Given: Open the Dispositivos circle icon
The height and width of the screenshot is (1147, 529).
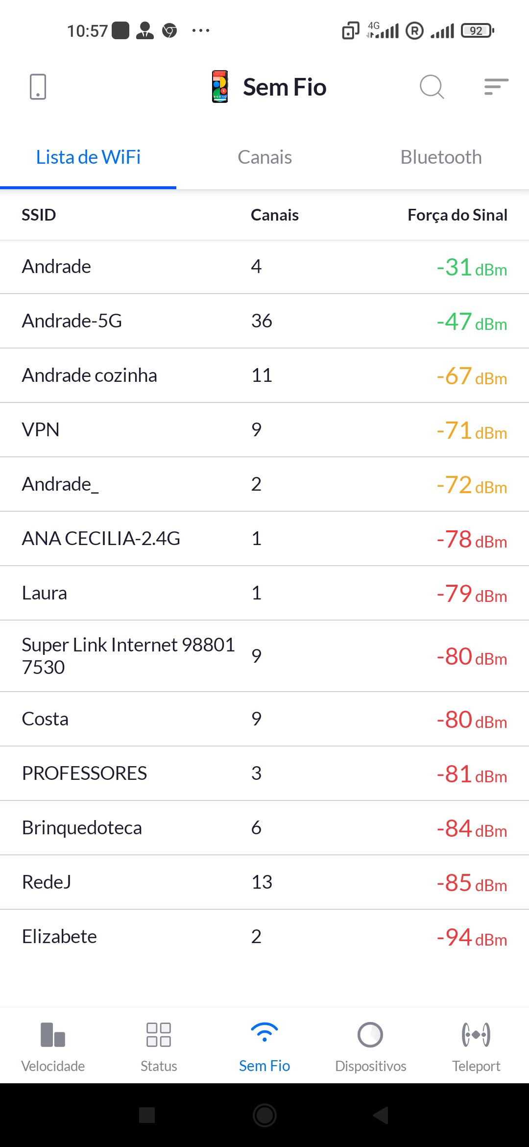Looking at the screenshot, I should [x=370, y=1034].
